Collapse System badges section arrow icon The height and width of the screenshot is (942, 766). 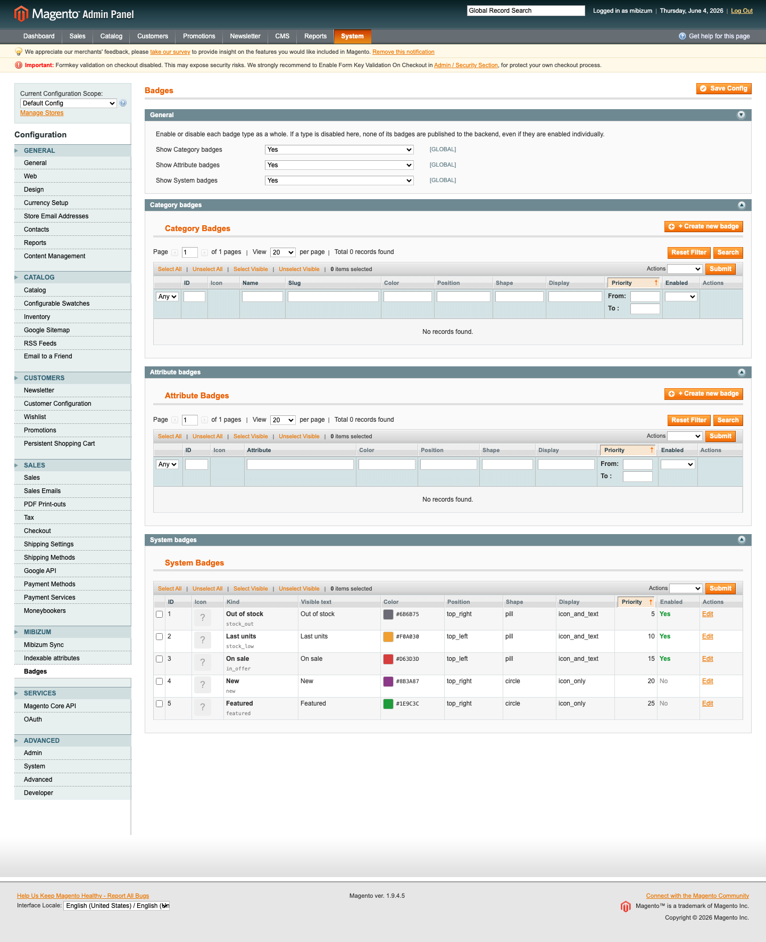click(742, 540)
